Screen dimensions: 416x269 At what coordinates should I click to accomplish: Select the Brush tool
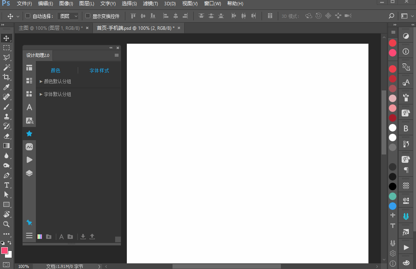(6, 107)
